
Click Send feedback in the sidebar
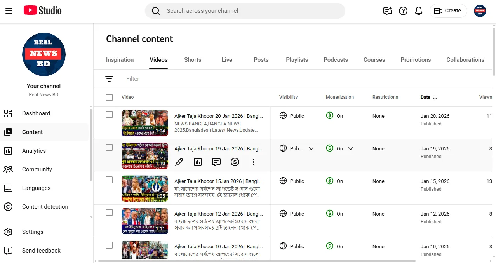point(45,251)
